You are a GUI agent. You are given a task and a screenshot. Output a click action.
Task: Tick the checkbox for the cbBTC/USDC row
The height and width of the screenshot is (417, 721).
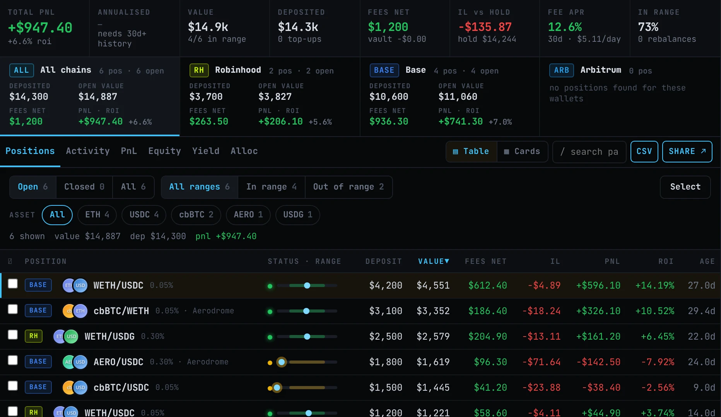tap(13, 386)
